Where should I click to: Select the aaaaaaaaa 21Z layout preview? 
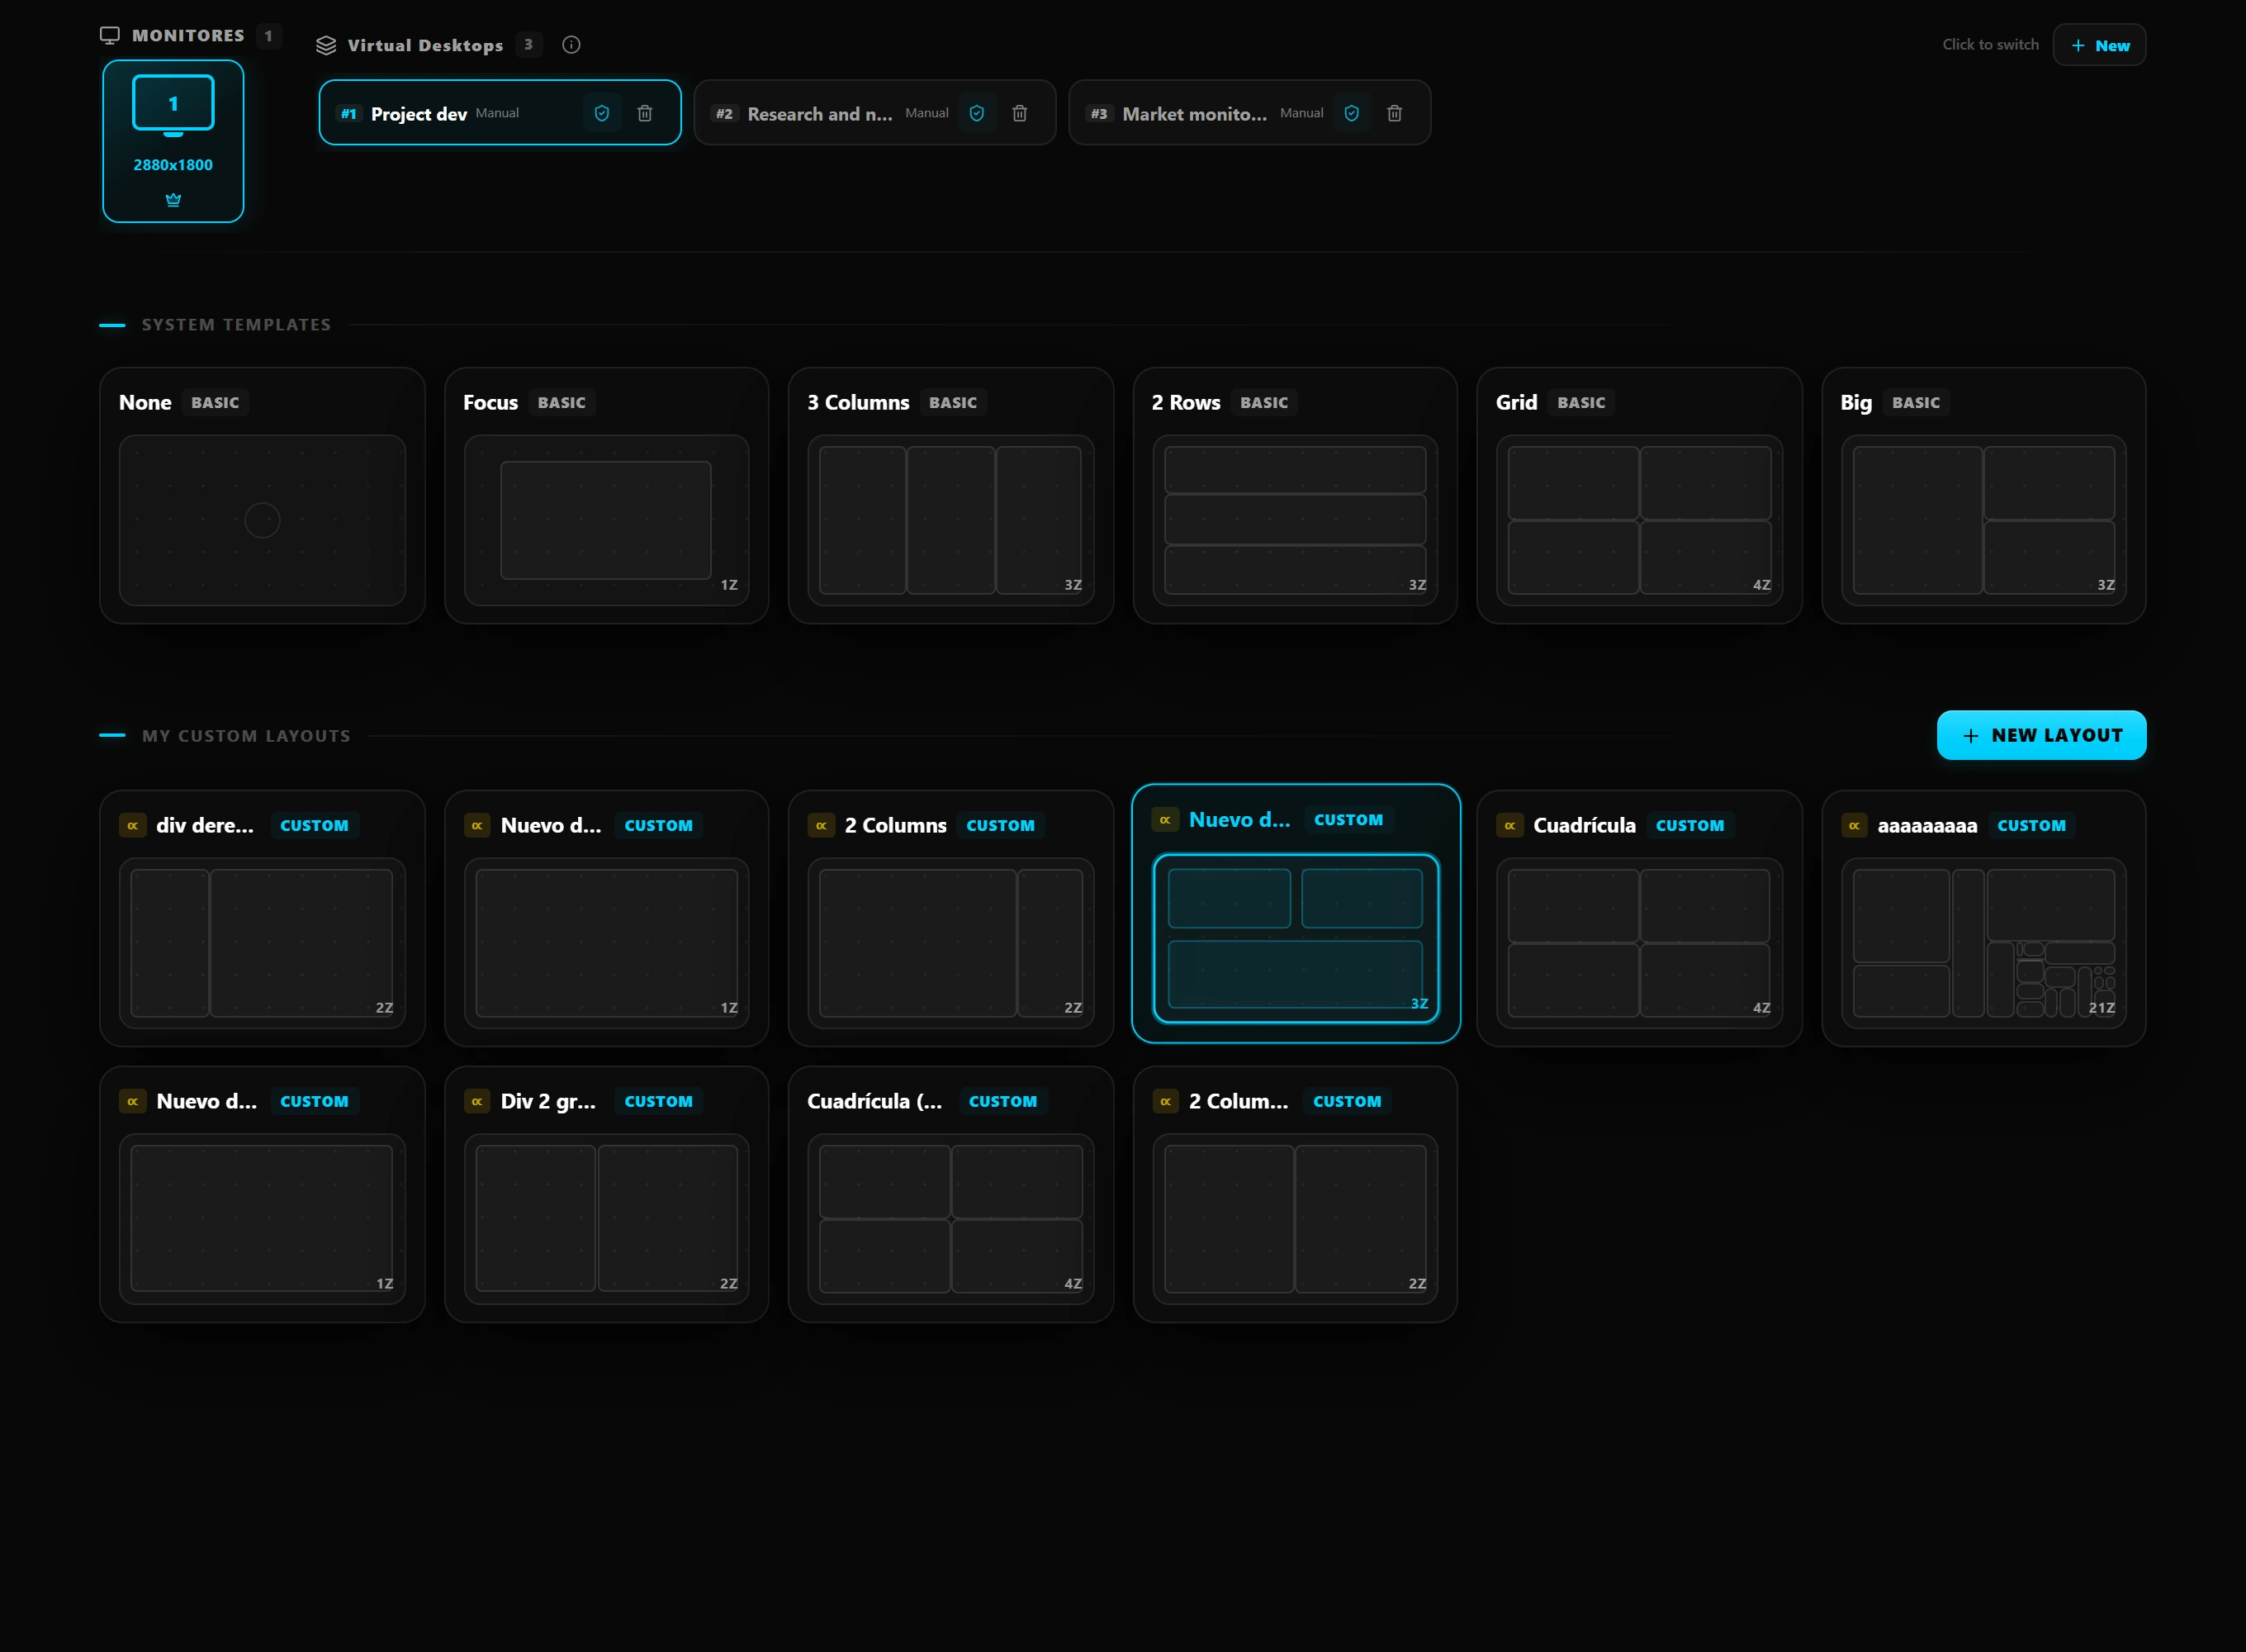tap(1984, 943)
